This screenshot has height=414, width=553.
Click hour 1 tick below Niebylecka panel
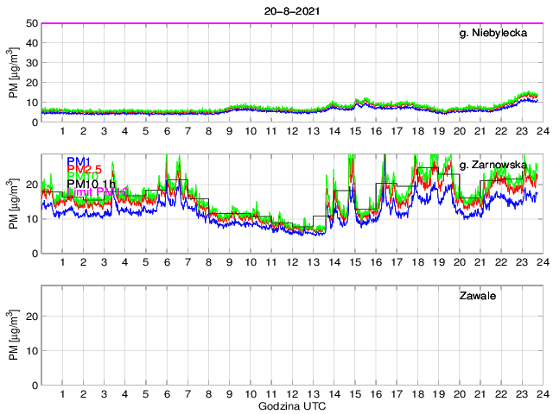(x=62, y=132)
